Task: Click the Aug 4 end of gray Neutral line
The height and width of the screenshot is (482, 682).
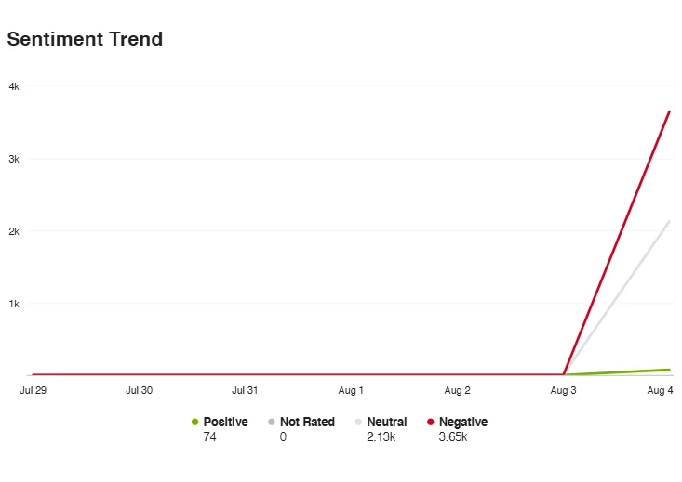Action: 670,221
